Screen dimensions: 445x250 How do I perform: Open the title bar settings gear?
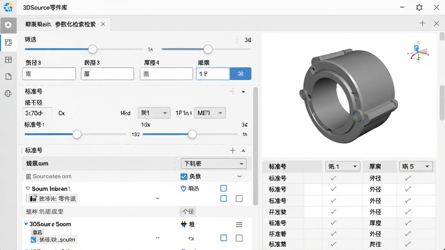point(419,7)
